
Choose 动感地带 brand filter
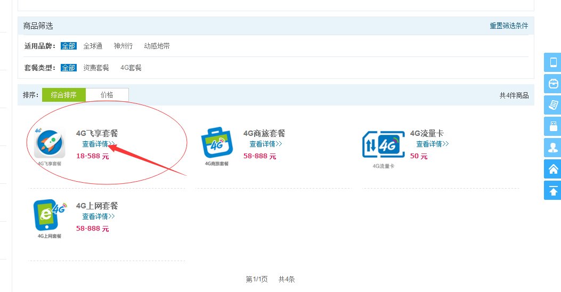[157, 46]
